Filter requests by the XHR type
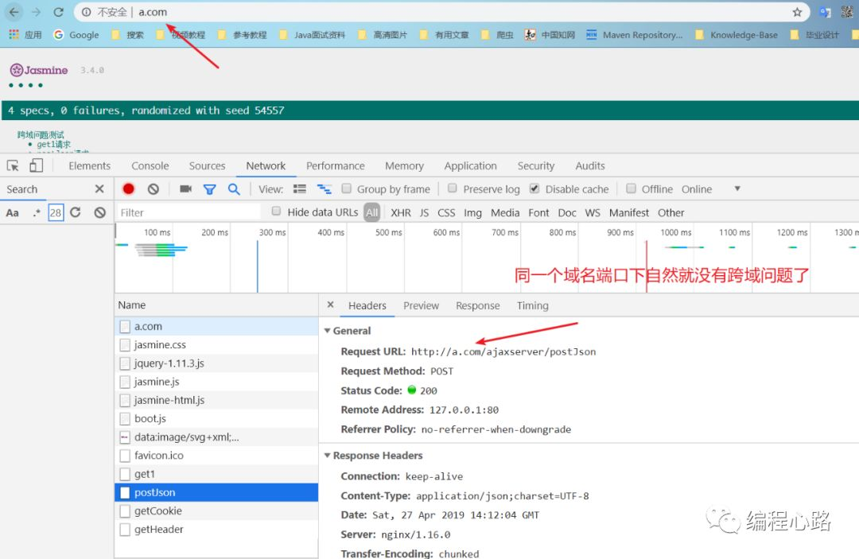This screenshot has height=559, width=859. click(400, 212)
